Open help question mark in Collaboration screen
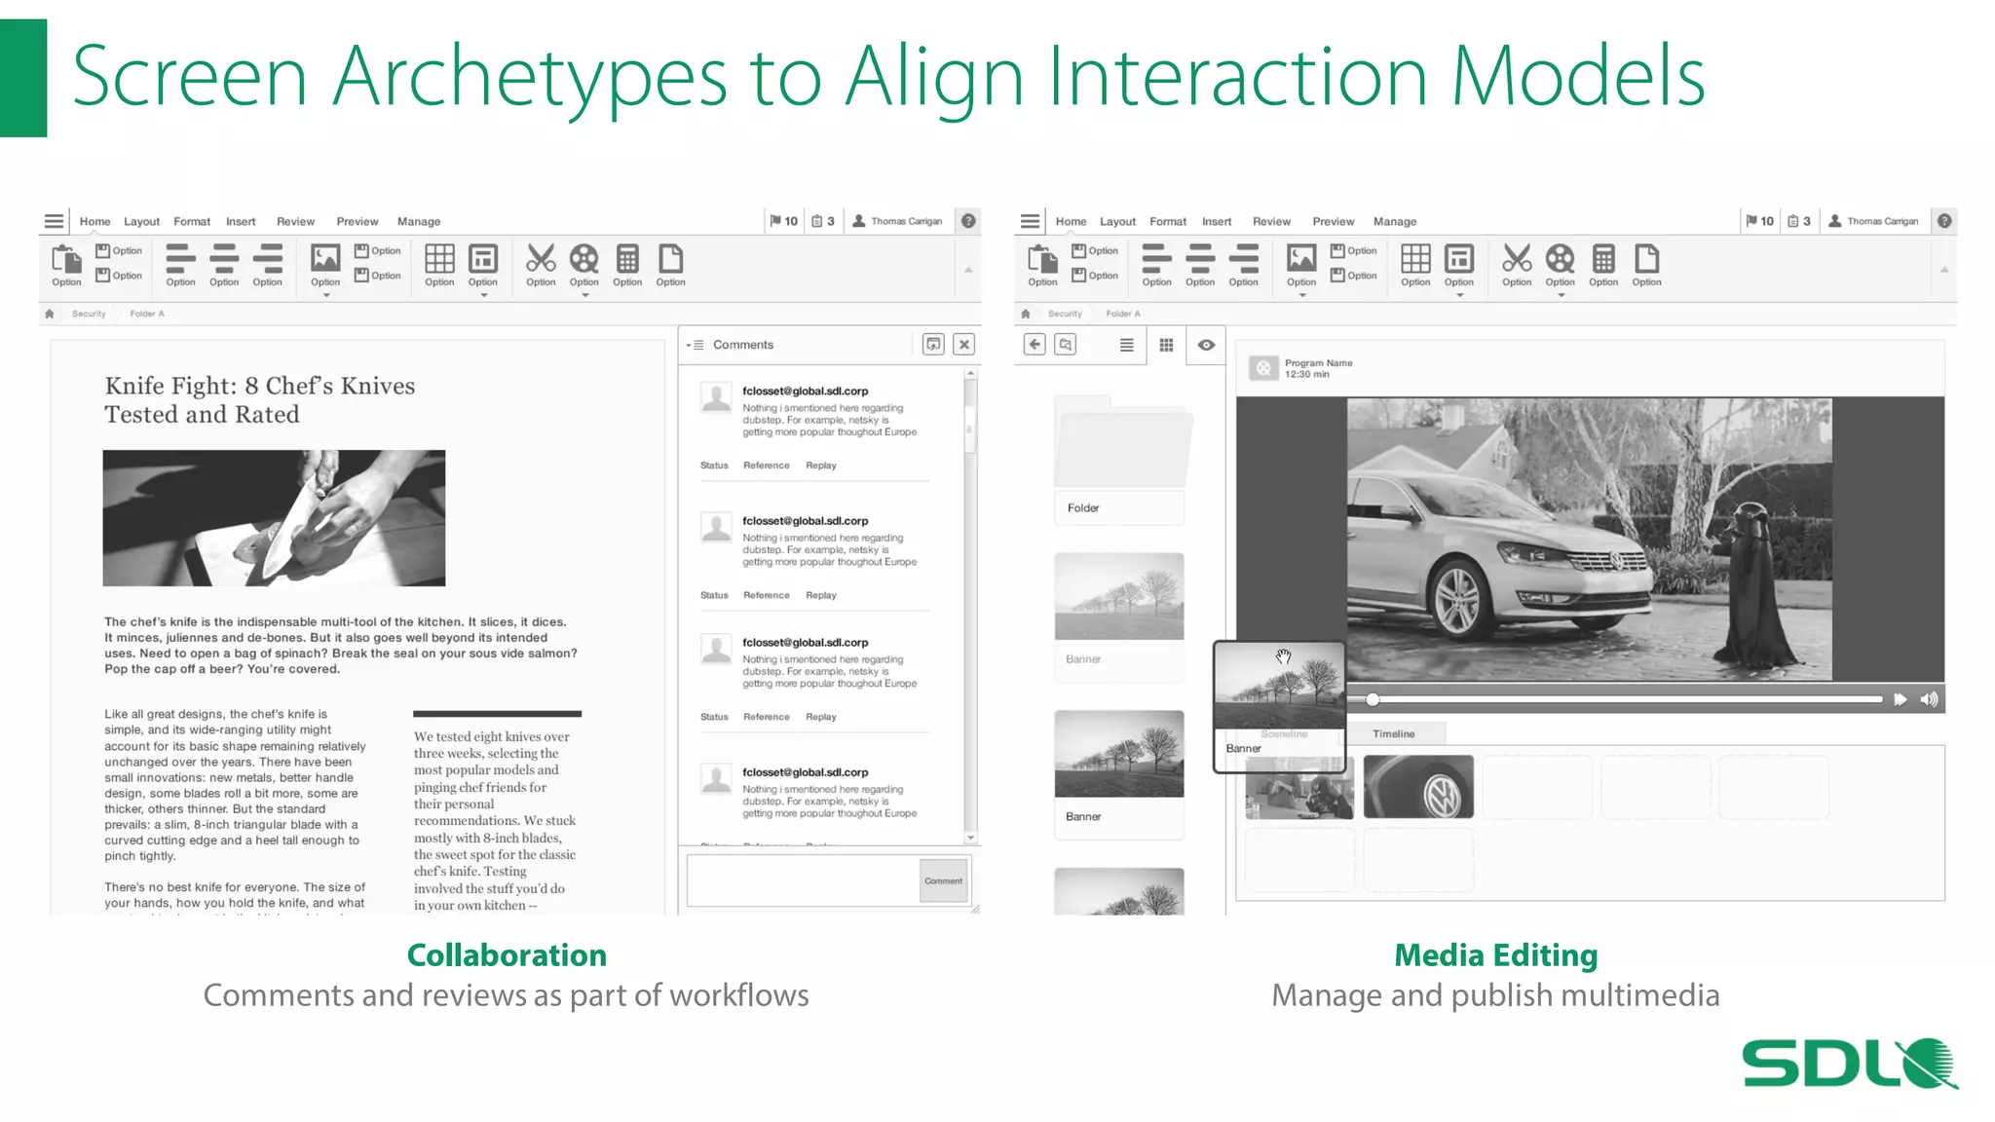The width and height of the screenshot is (1995, 1122). (968, 221)
